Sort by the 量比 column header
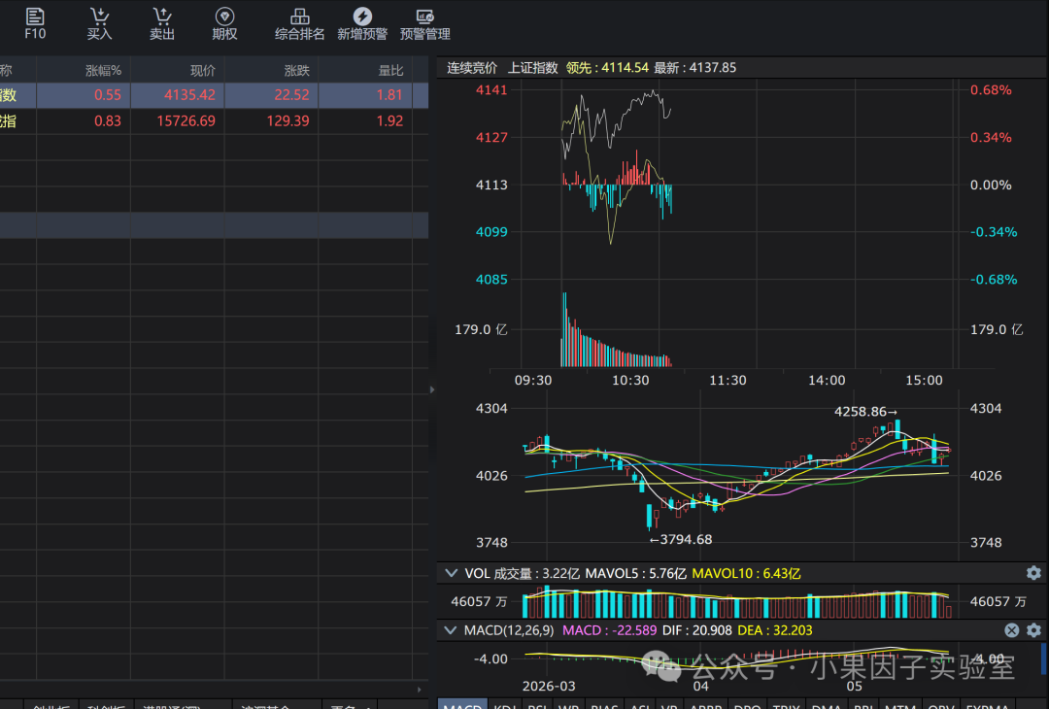This screenshot has height=709, width=1049. click(390, 70)
